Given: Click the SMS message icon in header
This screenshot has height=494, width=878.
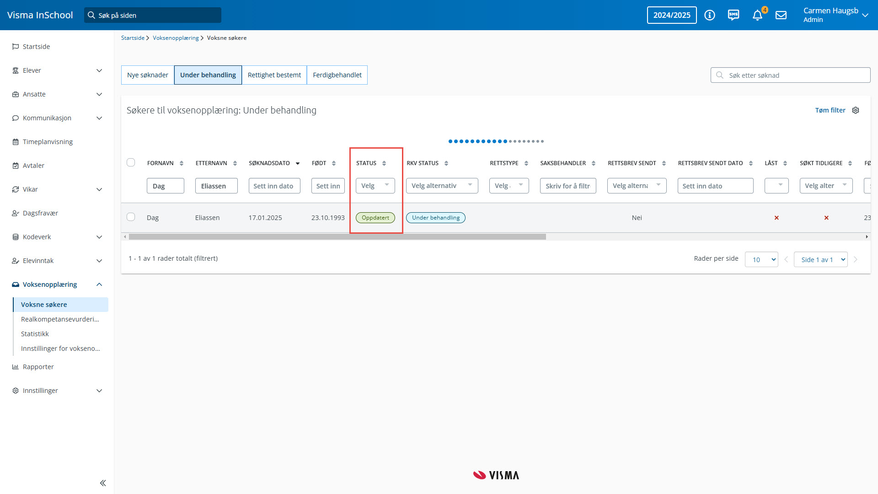Looking at the screenshot, I should 733,15.
